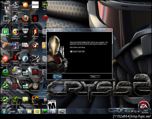Select the FEAR2 desktop icon
The image size is (152, 119).
pos(15,60)
